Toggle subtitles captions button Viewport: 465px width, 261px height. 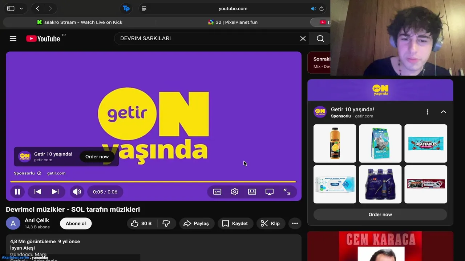click(217, 192)
